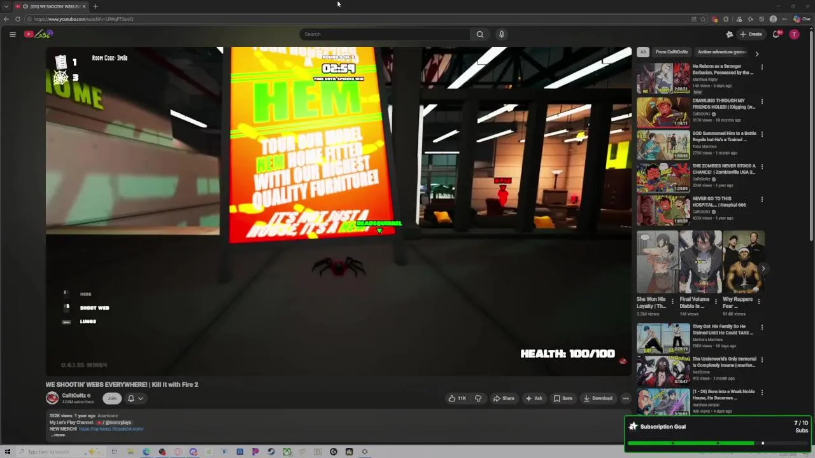Open CaRtOoNz channel name below the title
Screen dimensions: 815x458
tap(74, 396)
